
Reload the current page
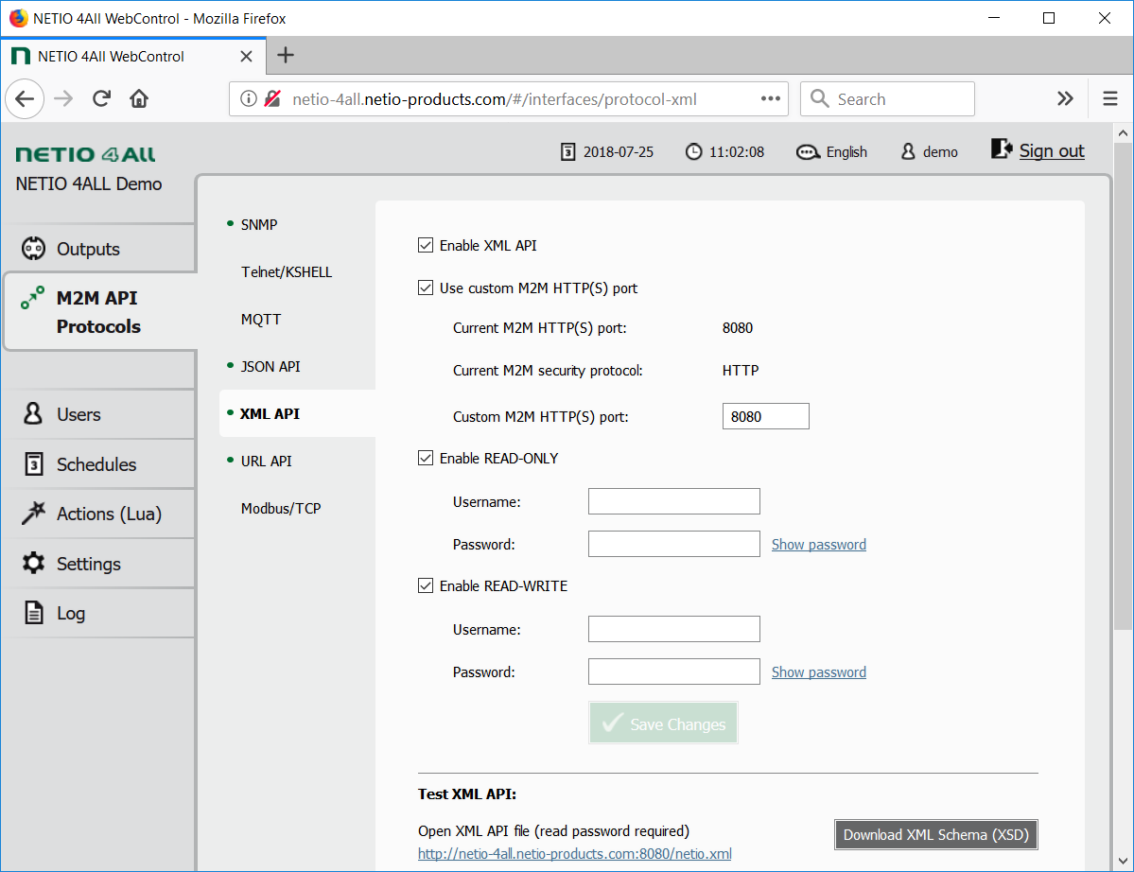(101, 99)
